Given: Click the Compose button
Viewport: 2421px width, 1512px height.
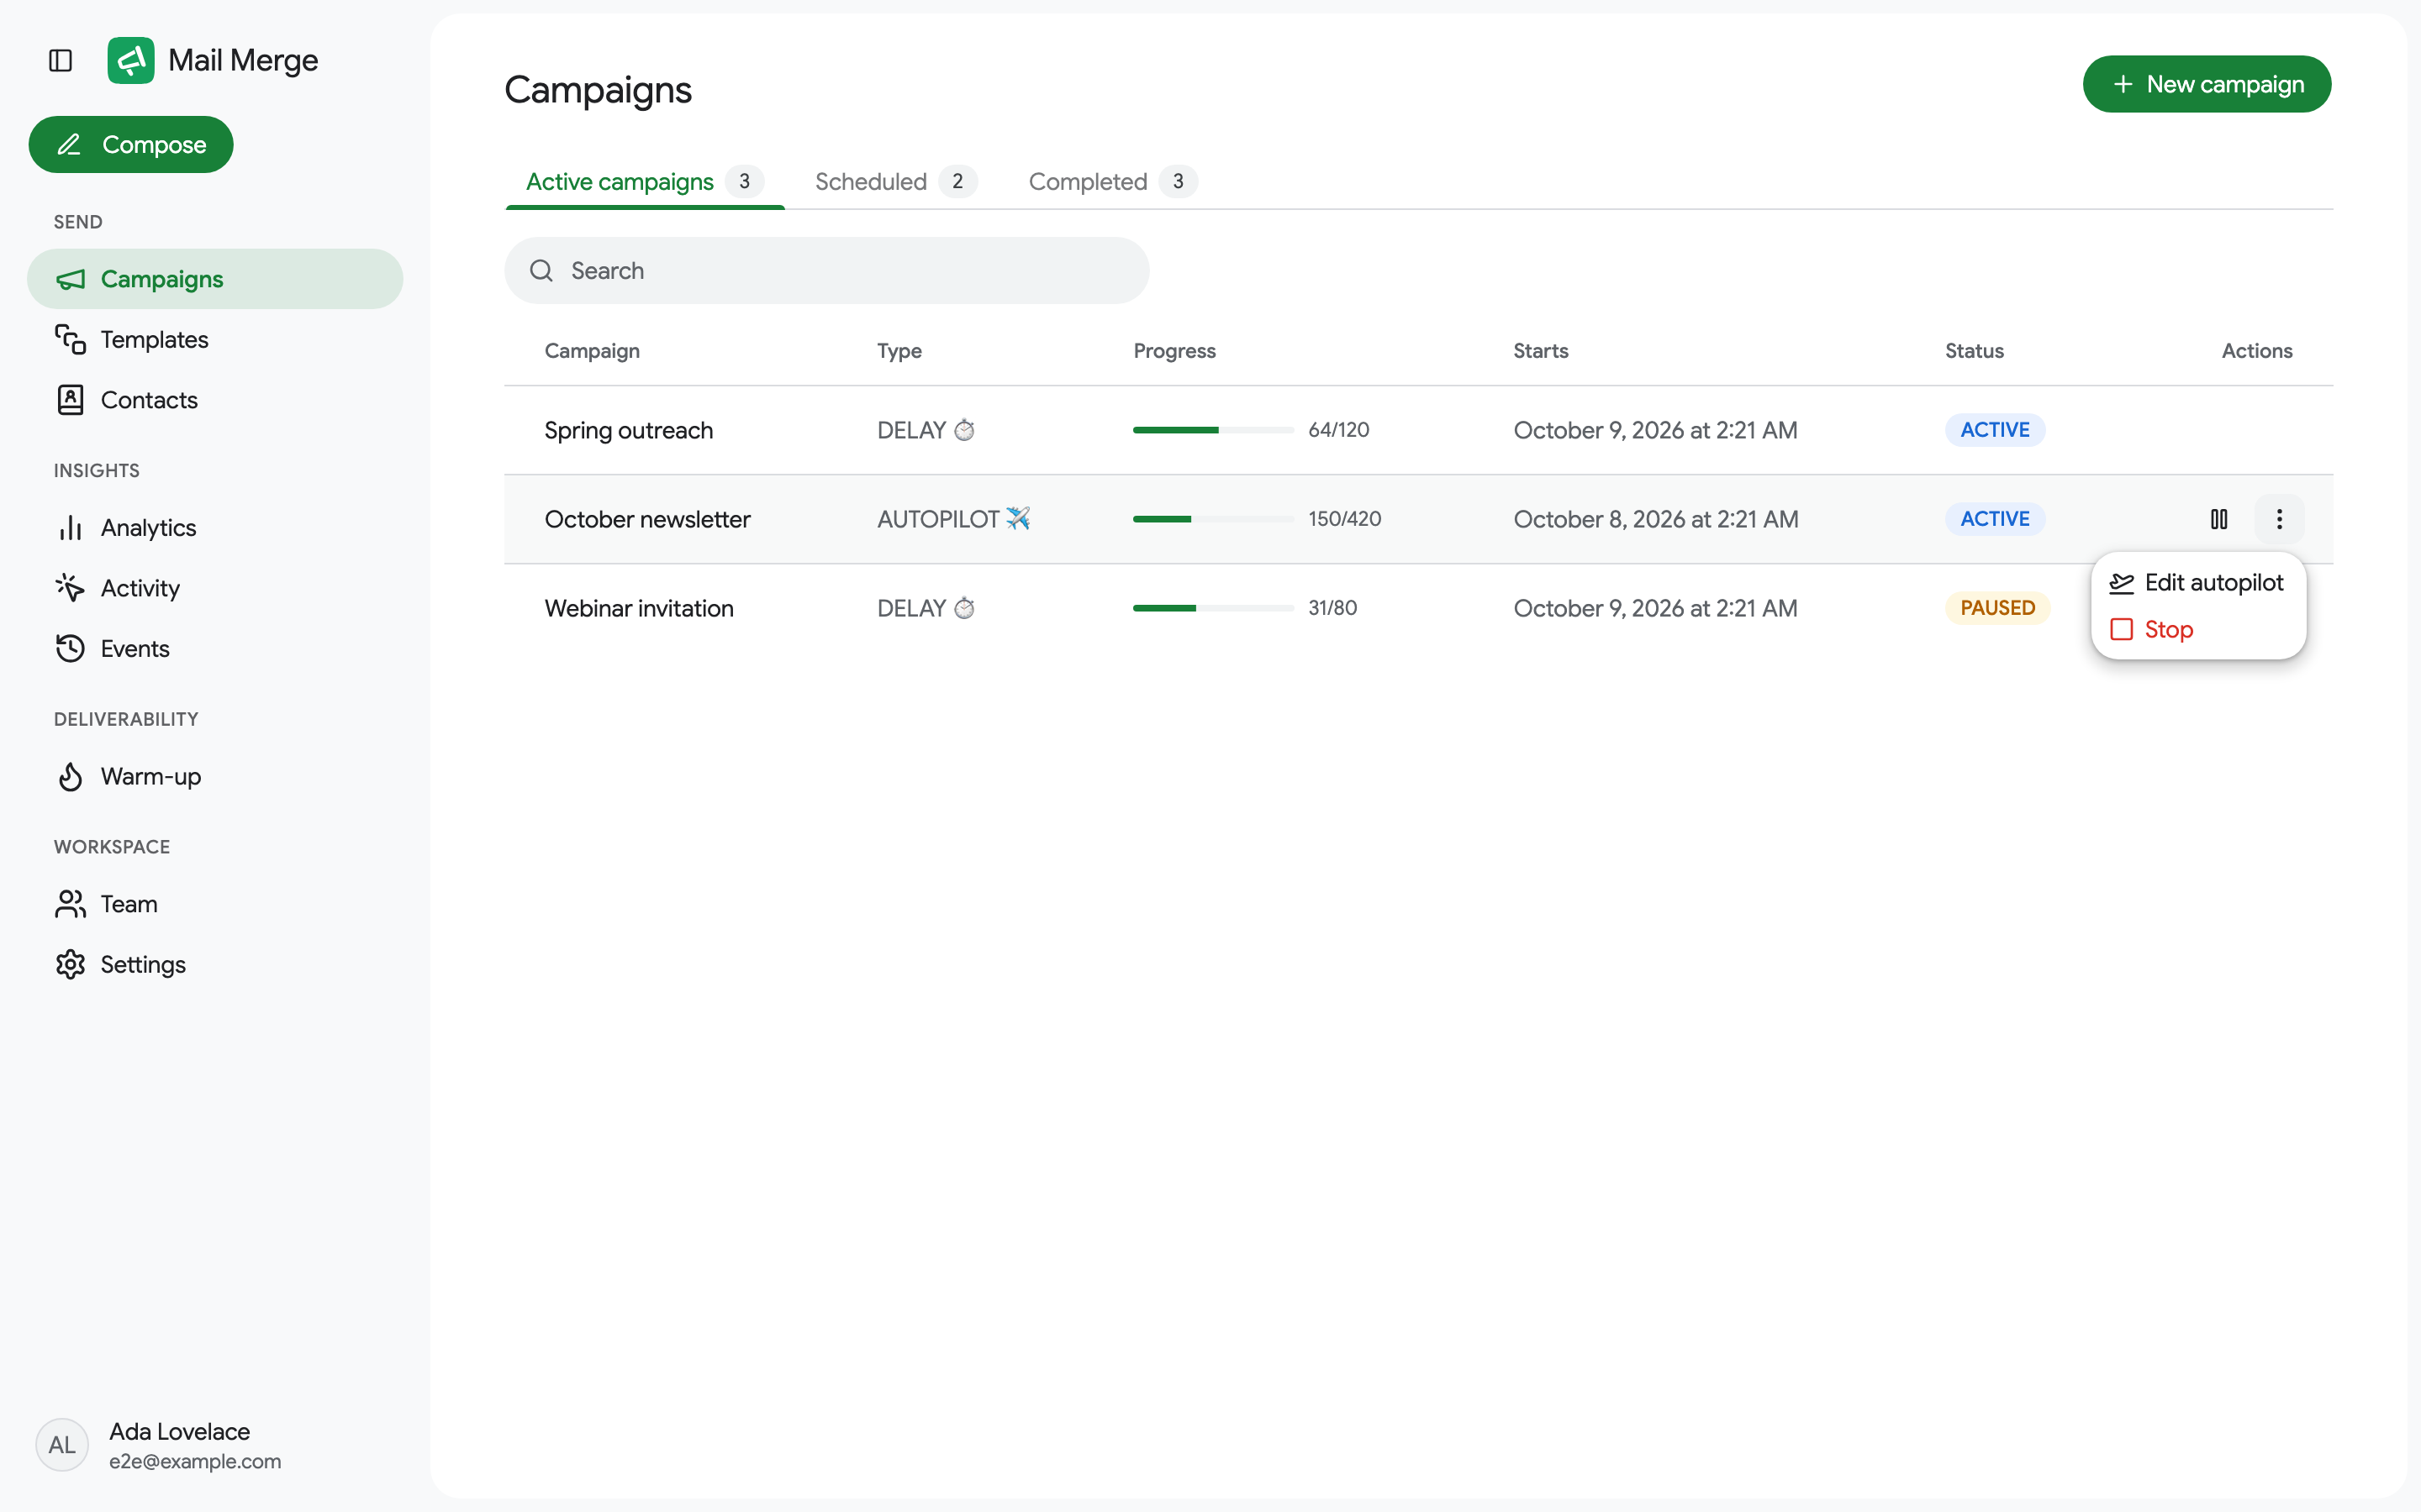Looking at the screenshot, I should click(x=131, y=145).
